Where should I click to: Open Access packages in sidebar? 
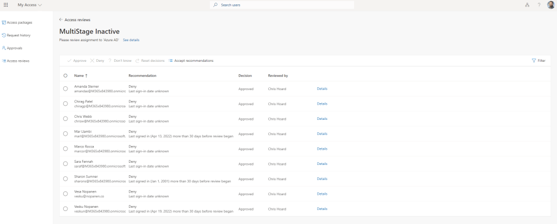(x=19, y=22)
